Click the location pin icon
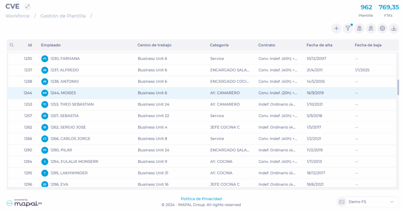 click(359, 28)
